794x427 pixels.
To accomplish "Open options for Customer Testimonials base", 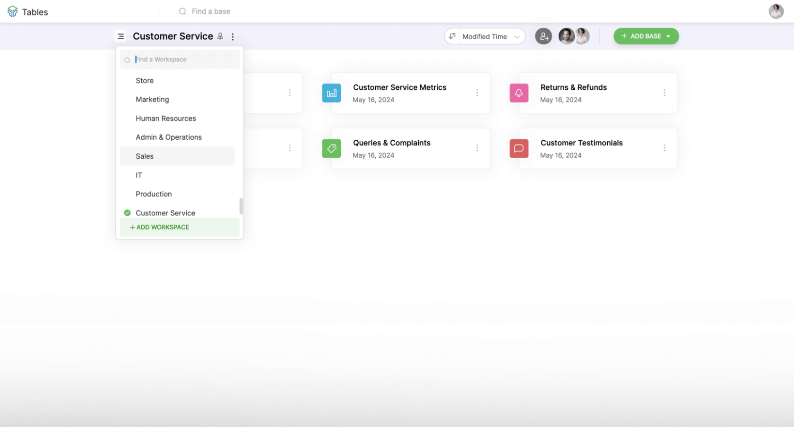I will 664,148.
